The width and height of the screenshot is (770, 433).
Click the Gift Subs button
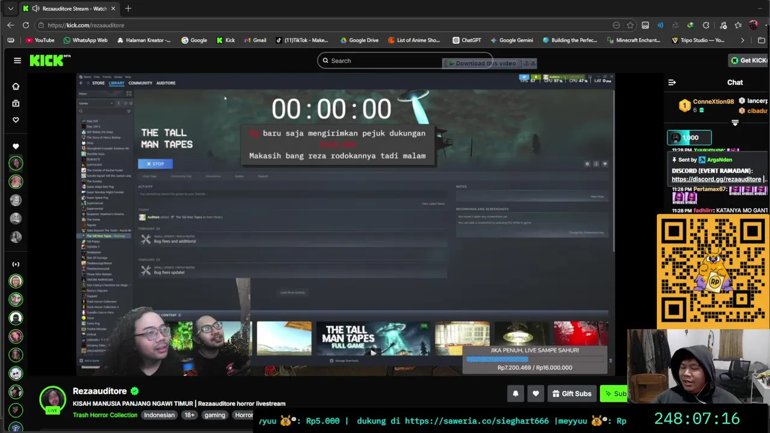pos(572,394)
